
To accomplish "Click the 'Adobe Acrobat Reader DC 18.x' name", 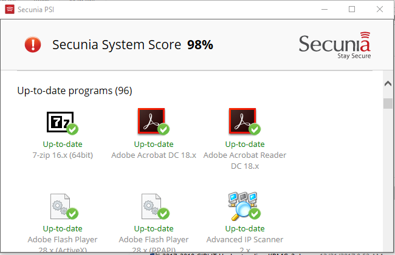I will point(245,161).
